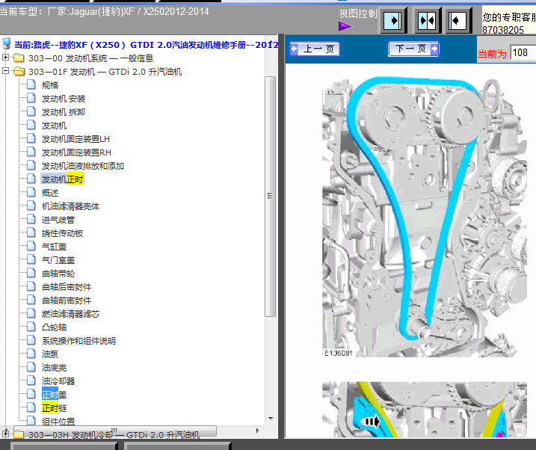Click the page icon beside 凸轮轴
536x450 pixels.
pos(31,327)
